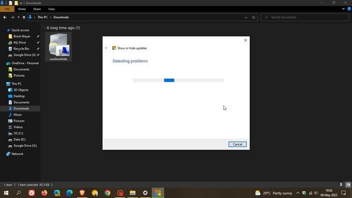The width and height of the screenshot is (352, 198).
Task: Open the notification center
Action: (343, 193)
